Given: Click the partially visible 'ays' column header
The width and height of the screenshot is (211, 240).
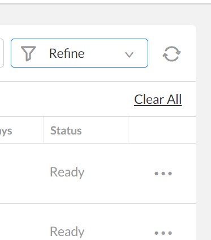Looking at the screenshot, I should [6, 131].
